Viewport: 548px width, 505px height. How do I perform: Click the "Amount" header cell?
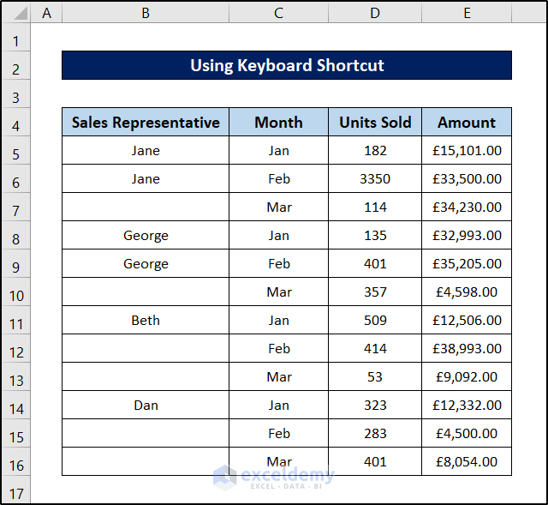[467, 123]
